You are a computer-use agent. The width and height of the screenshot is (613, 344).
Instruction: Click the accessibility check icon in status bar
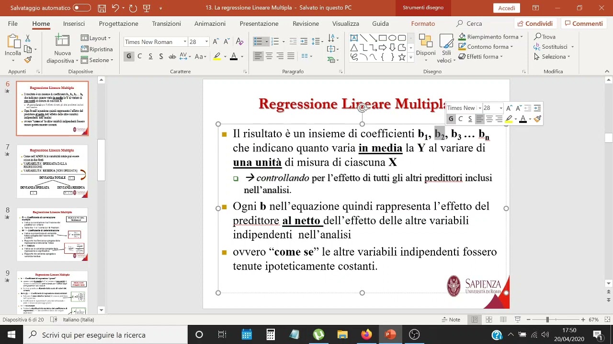click(x=54, y=320)
